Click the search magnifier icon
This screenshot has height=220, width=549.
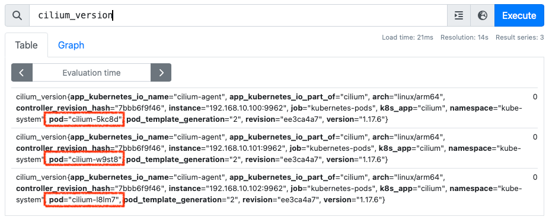(17, 15)
